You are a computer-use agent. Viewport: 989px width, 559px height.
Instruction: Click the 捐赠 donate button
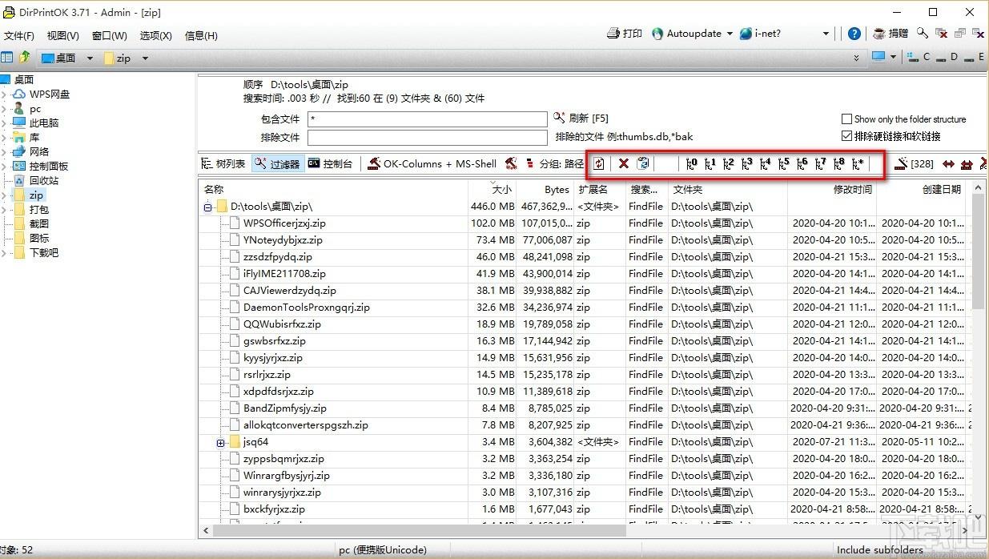pos(891,34)
